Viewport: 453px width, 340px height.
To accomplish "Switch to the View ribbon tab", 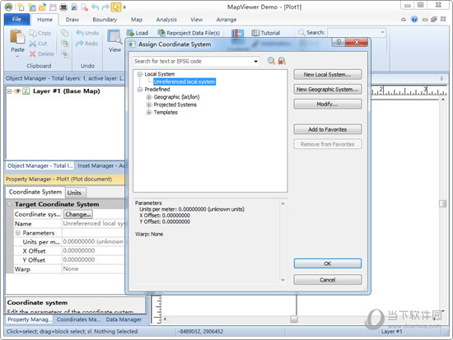I will 197,20.
